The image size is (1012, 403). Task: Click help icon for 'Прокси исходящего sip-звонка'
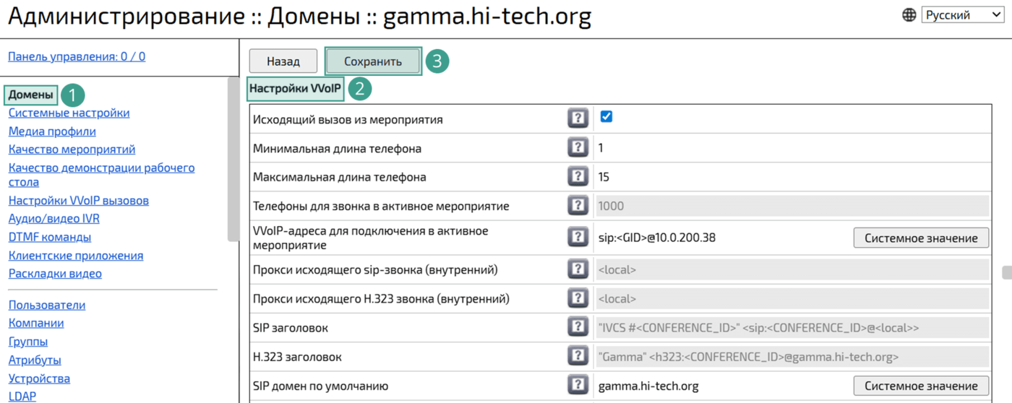578,269
